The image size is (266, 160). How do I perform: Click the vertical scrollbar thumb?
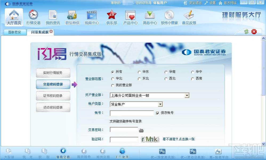click(263, 68)
